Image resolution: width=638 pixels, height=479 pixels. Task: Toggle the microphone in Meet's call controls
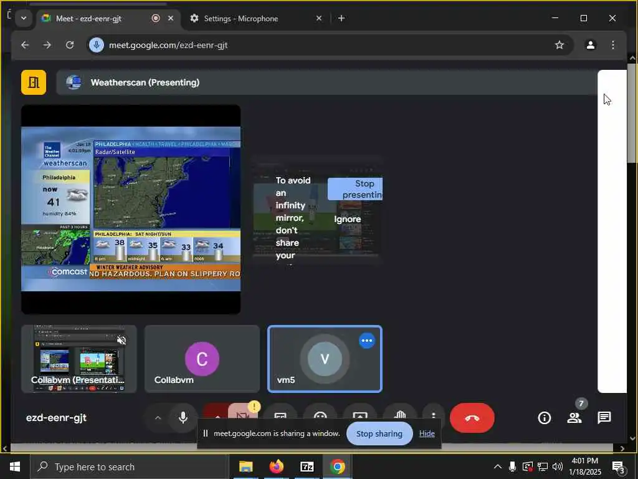coord(183,417)
